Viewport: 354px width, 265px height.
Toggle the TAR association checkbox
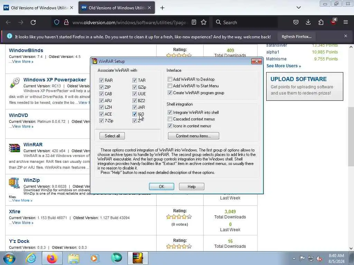pyautogui.click(x=134, y=80)
